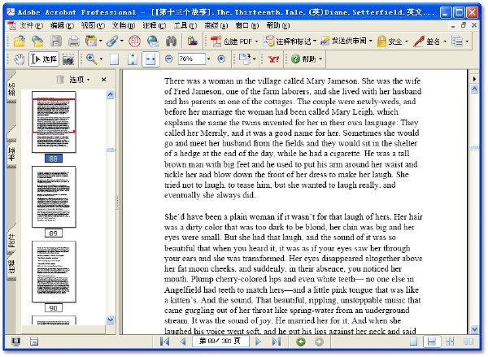Click the Yahoo Y! toolbar icon
Screen dimensions: 488x357
[x=273, y=59]
